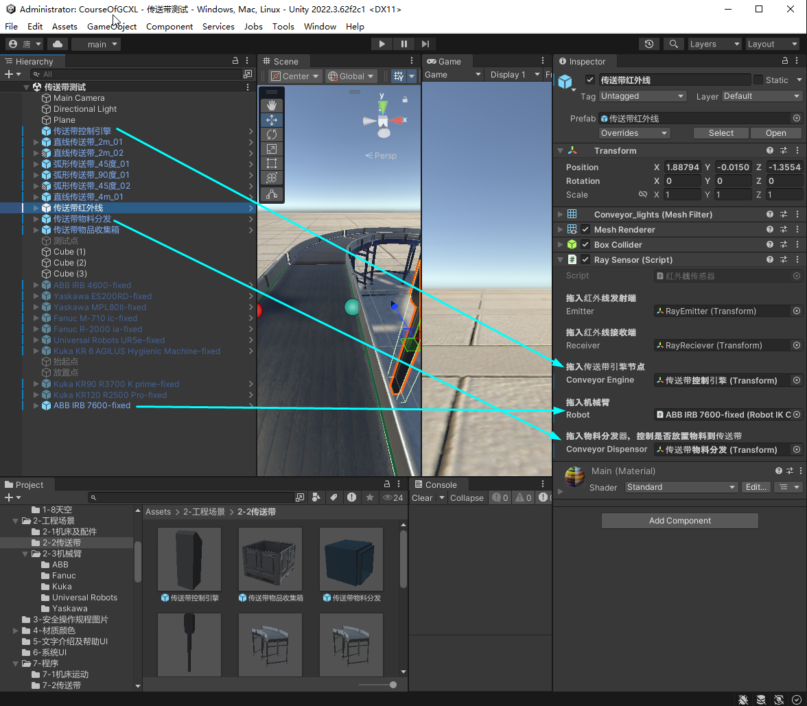Viewport: 807px width, 706px height.
Task: Select the Transform tool in Scene
Action: click(272, 178)
